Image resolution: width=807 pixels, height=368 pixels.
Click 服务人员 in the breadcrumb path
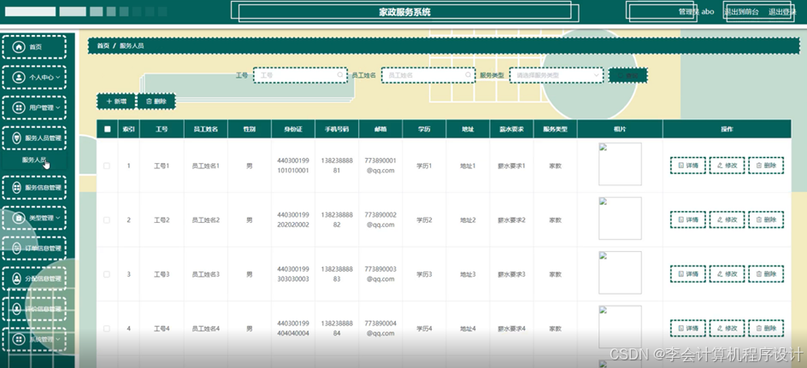132,46
